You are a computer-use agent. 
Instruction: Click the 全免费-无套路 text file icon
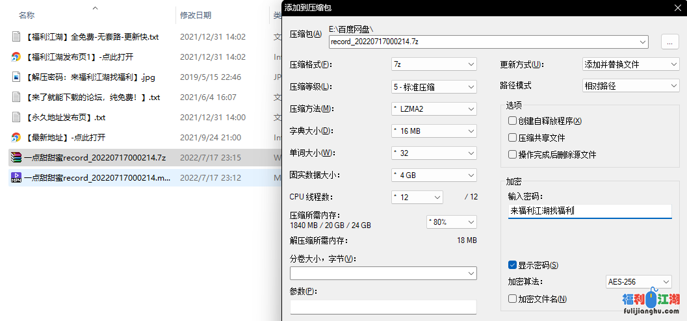tap(16, 37)
